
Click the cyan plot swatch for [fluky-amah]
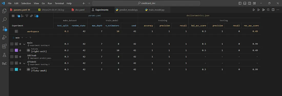click(x=16, y=69)
